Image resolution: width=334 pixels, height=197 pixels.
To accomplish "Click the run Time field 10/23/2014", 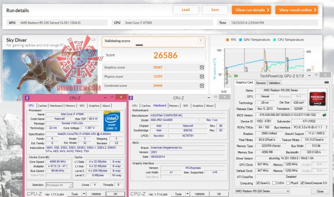I will 273,23.
